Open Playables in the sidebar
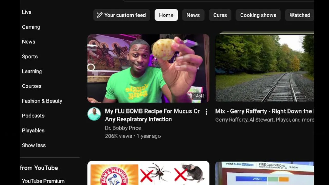Image resolution: width=329 pixels, height=185 pixels. pyautogui.click(x=33, y=131)
